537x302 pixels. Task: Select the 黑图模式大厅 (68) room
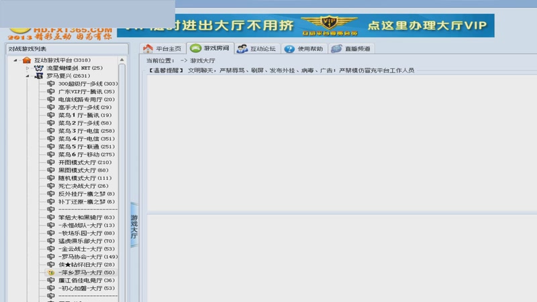83,170
